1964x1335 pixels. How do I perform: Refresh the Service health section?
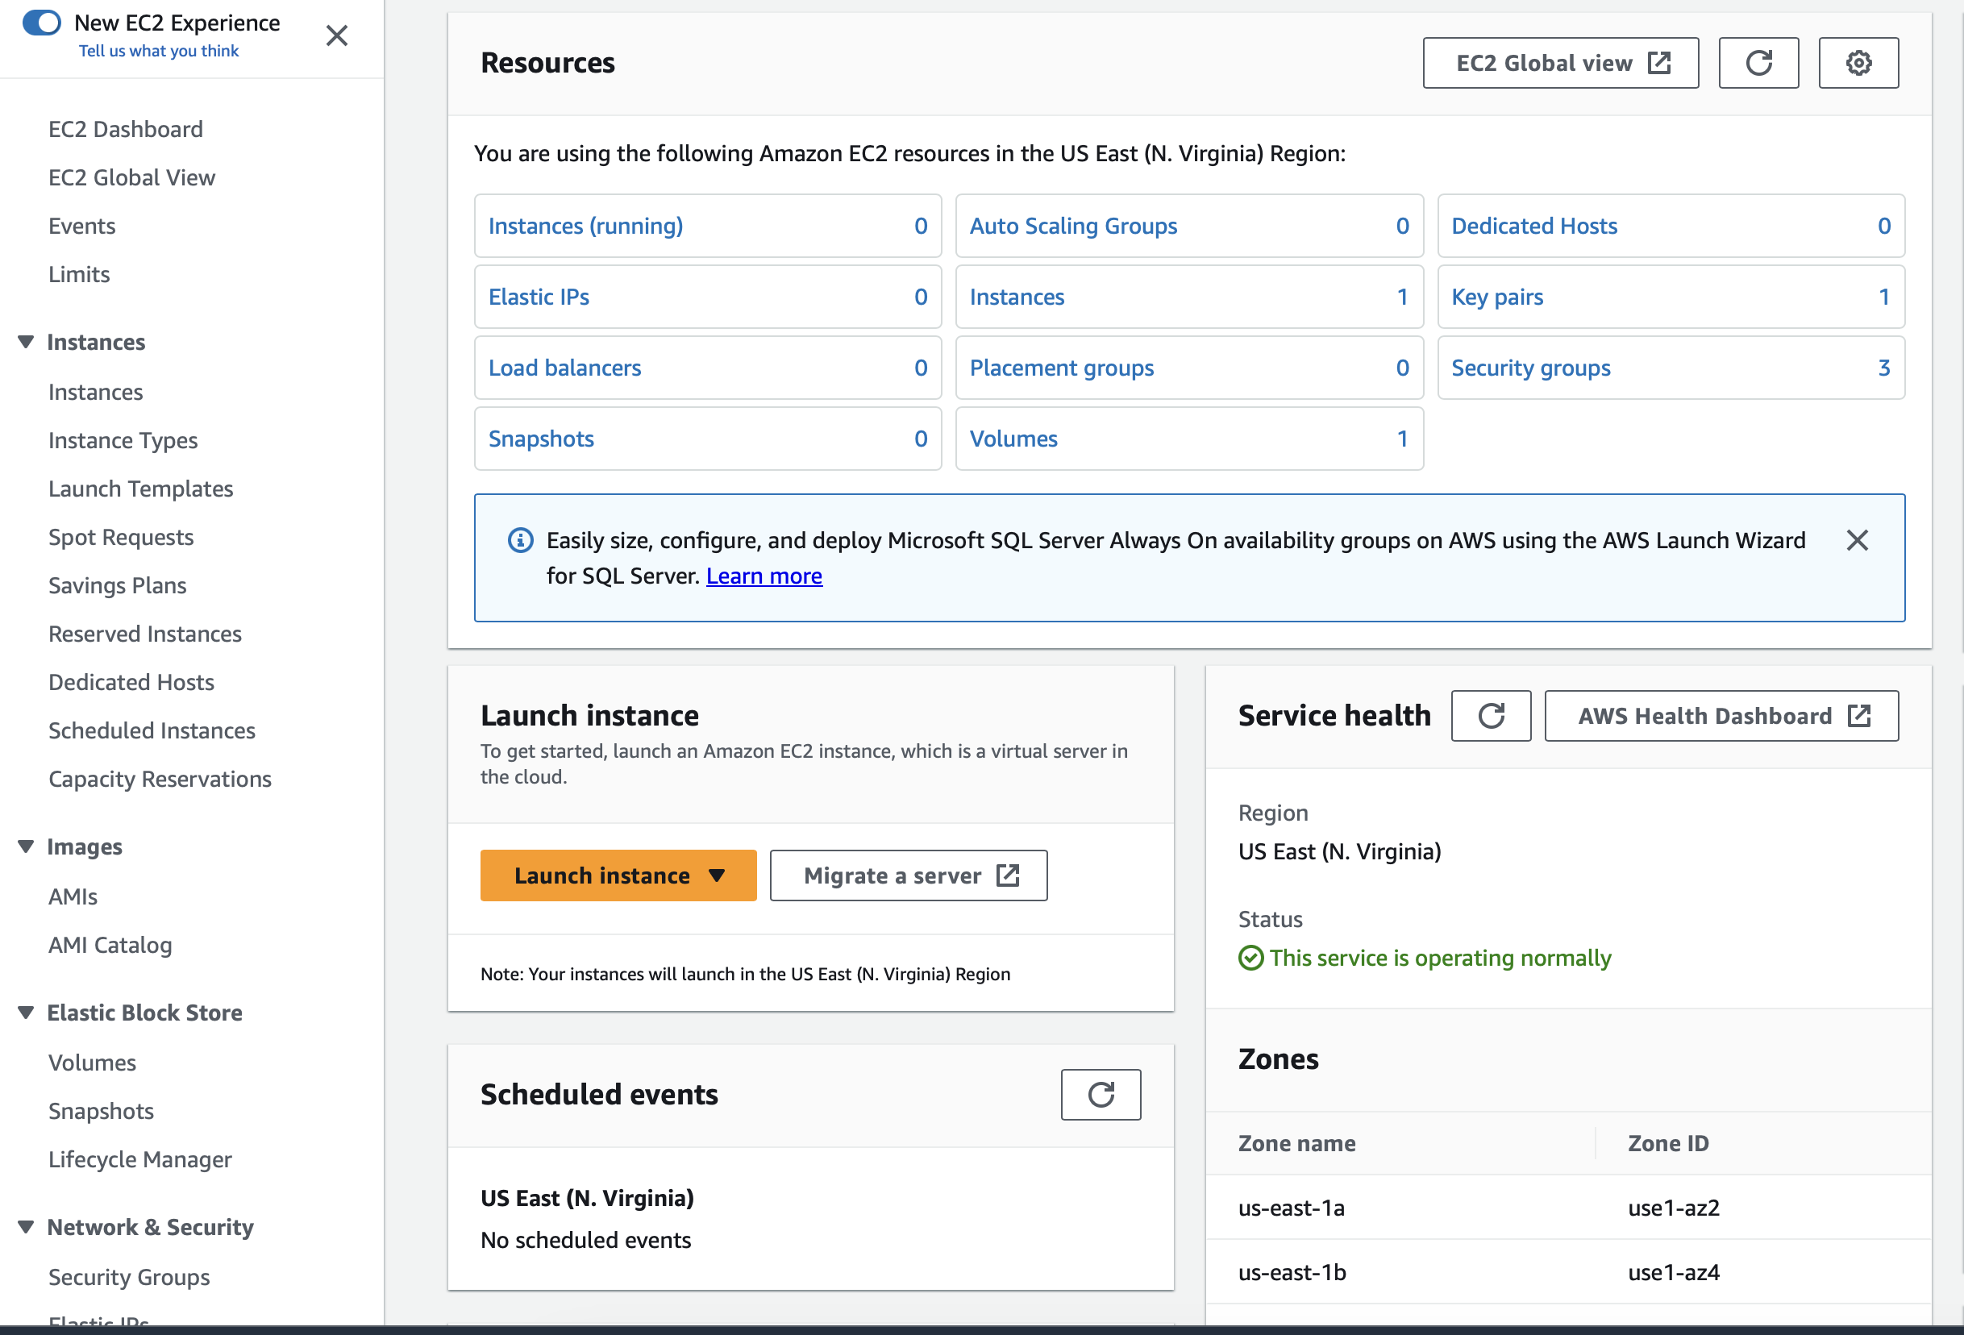point(1490,716)
